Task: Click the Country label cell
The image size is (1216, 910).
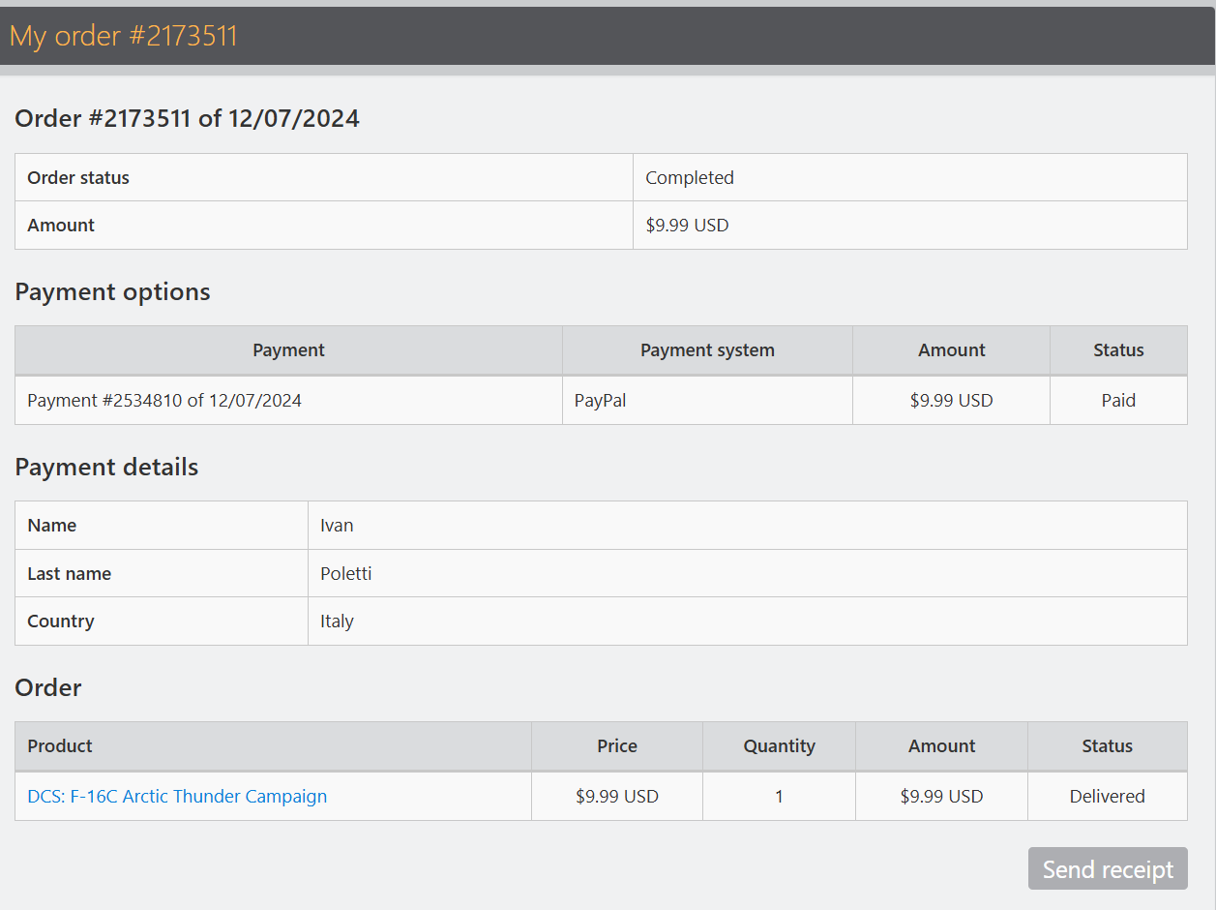Action: 162,622
